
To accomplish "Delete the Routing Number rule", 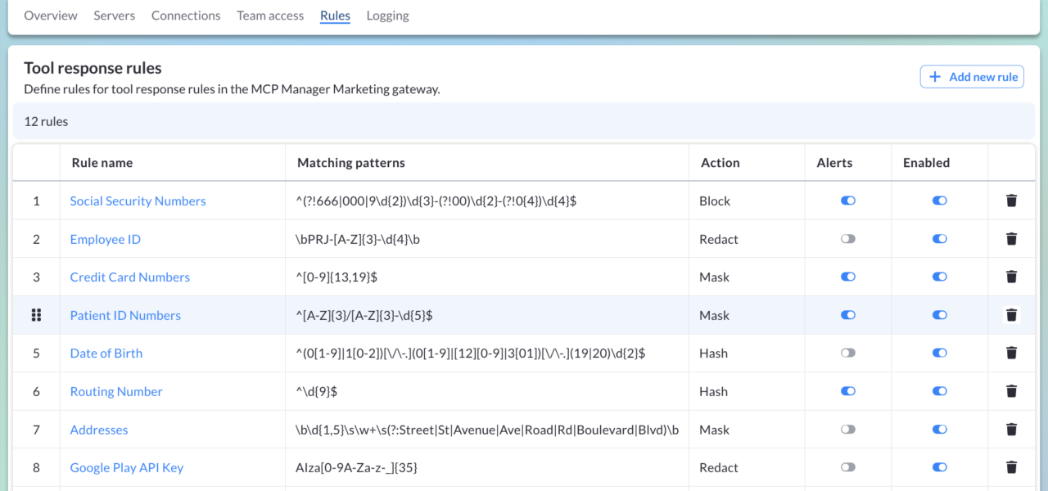I will pyautogui.click(x=1011, y=391).
